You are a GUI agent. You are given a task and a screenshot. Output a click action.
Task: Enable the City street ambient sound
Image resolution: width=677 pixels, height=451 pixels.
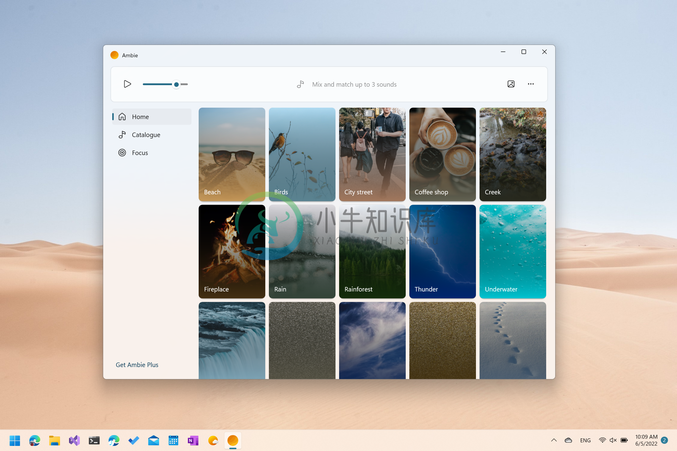pyautogui.click(x=372, y=154)
